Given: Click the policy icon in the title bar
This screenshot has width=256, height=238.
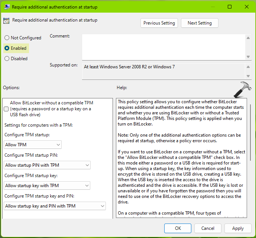Looking at the screenshot, I should coord(6,7).
